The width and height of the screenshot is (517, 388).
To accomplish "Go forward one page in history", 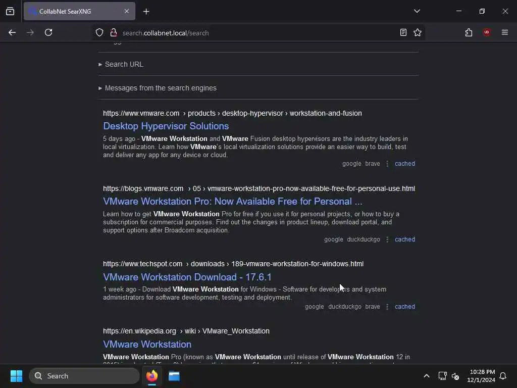I will [30, 32].
